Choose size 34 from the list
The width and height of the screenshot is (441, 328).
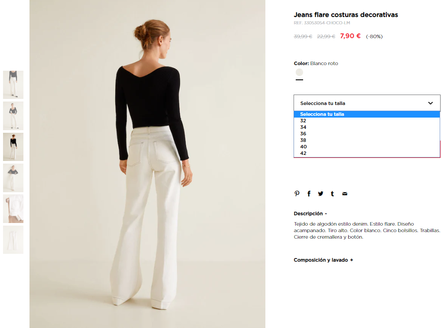[367, 127]
